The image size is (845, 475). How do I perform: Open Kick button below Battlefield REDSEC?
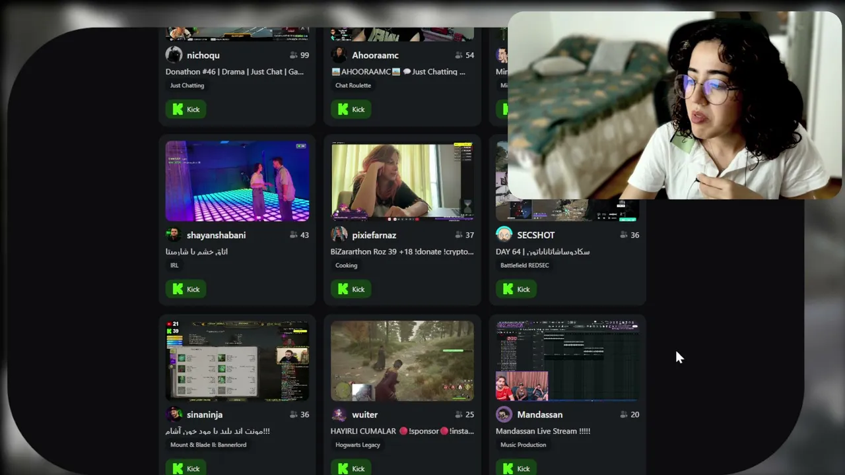tap(516, 289)
